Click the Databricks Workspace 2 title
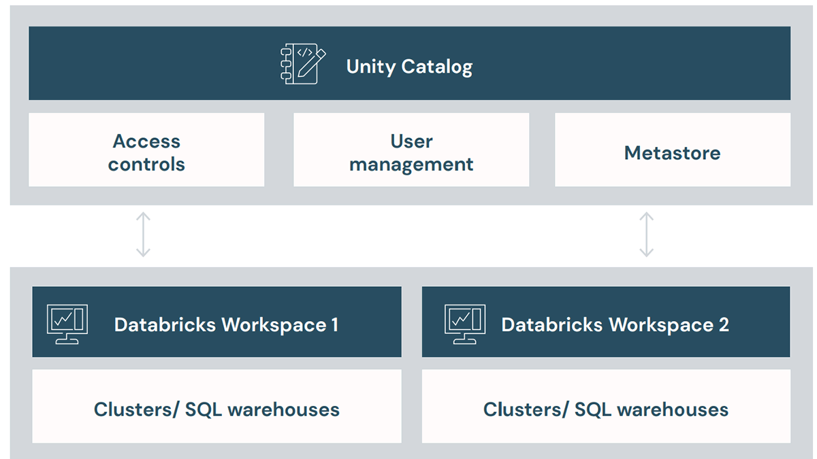The image size is (817, 459). click(615, 324)
